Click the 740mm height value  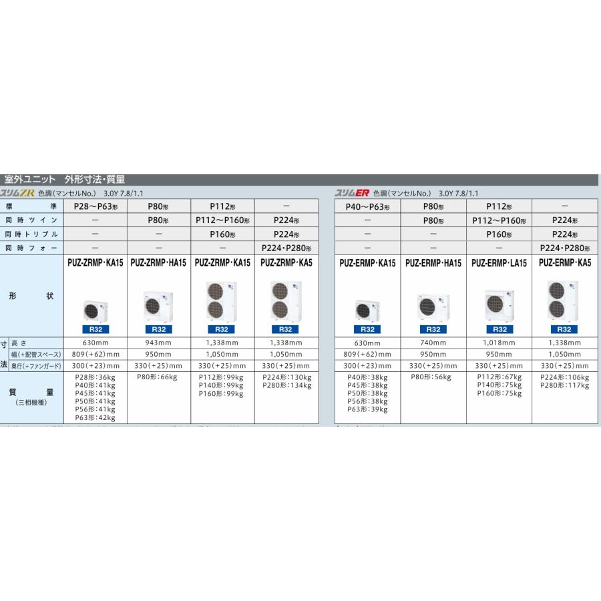pos(433,343)
